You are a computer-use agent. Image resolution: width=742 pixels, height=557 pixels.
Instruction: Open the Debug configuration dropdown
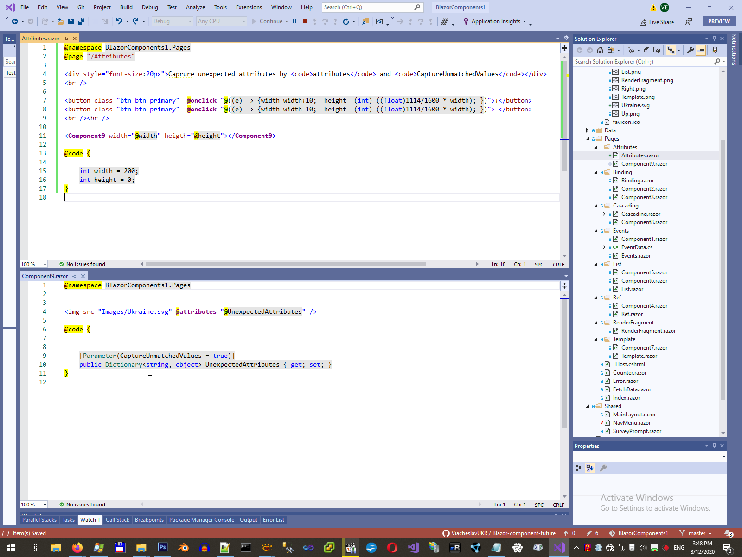pyautogui.click(x=172, y=21)
